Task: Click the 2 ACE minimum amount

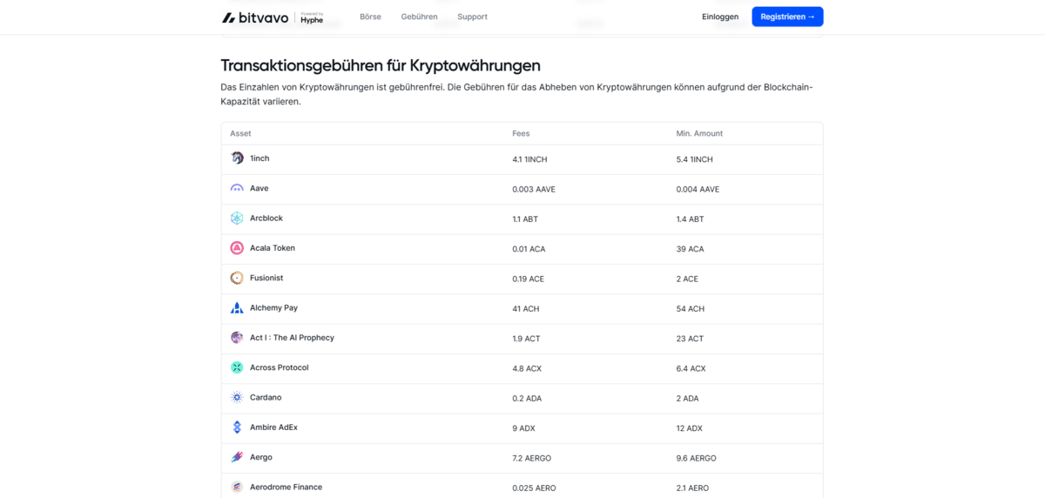Action: (x=687, y=279)
